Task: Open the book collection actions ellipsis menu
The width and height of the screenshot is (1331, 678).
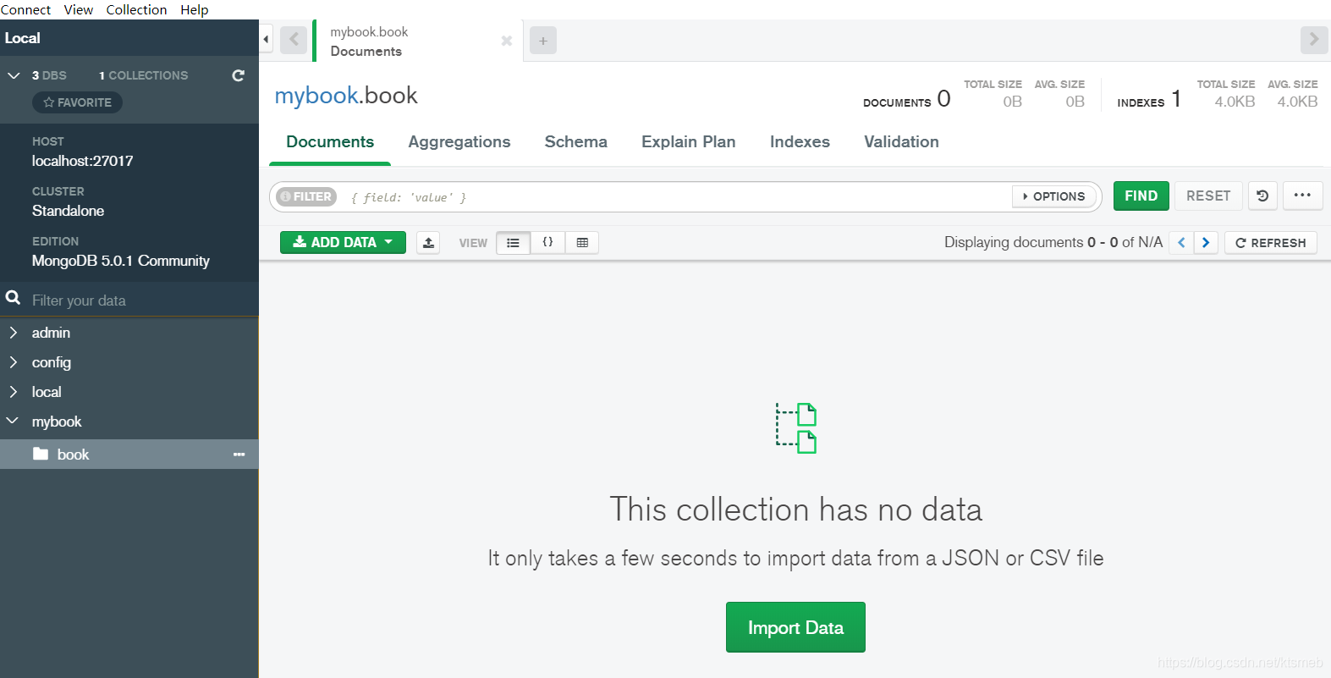Action: (x=239, y=455)
